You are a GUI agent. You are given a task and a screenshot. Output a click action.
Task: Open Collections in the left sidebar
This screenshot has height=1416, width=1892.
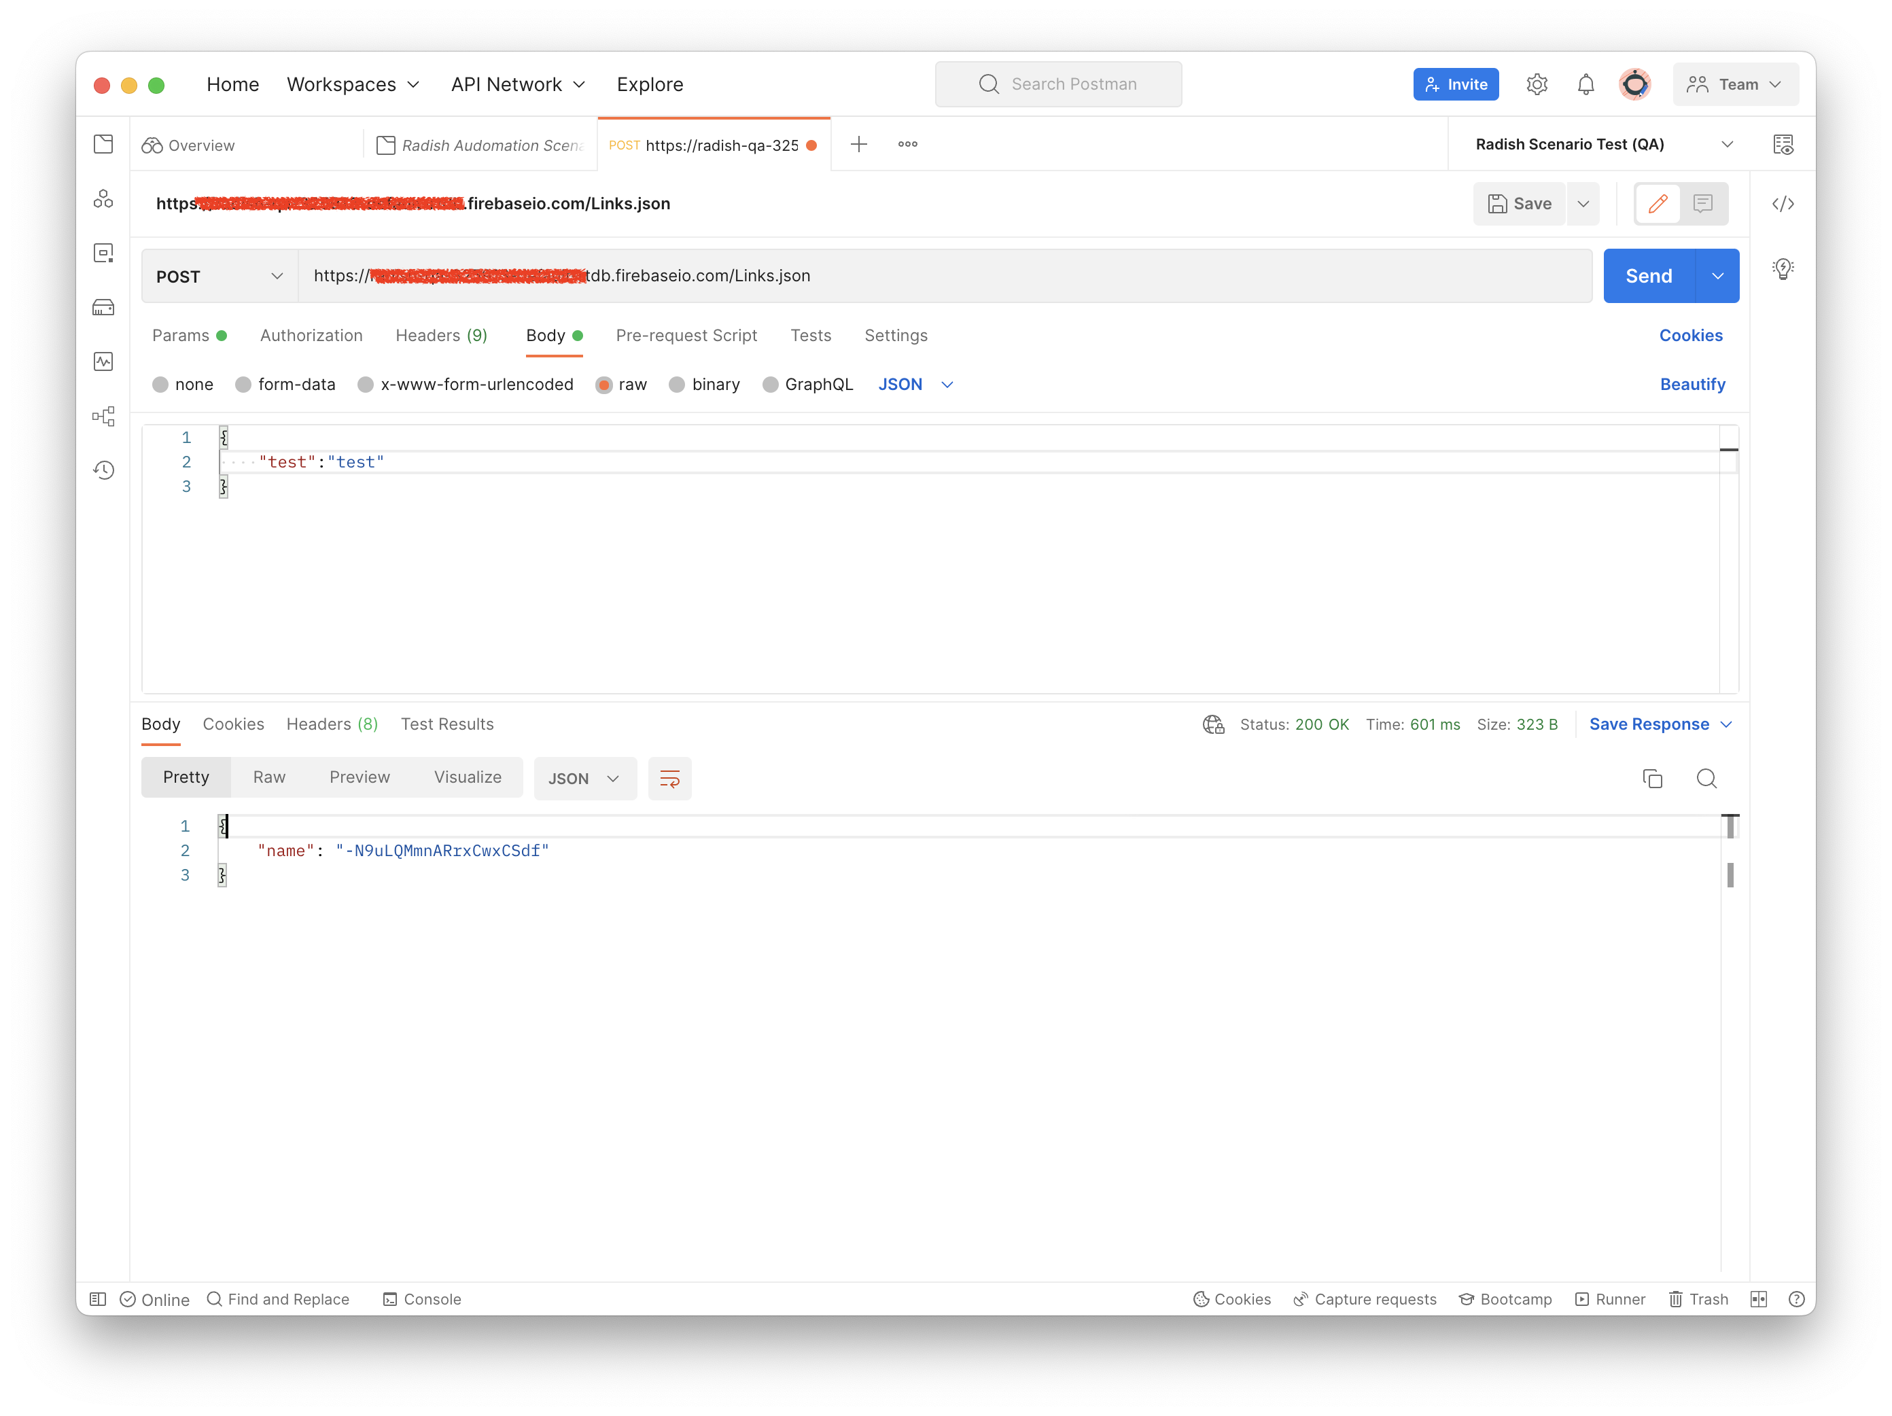click(x=103, y=143)
